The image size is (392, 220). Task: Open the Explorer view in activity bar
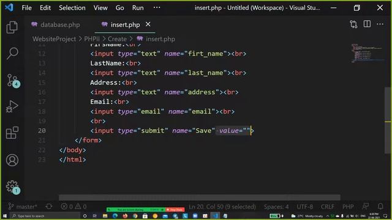coord(12,27)
